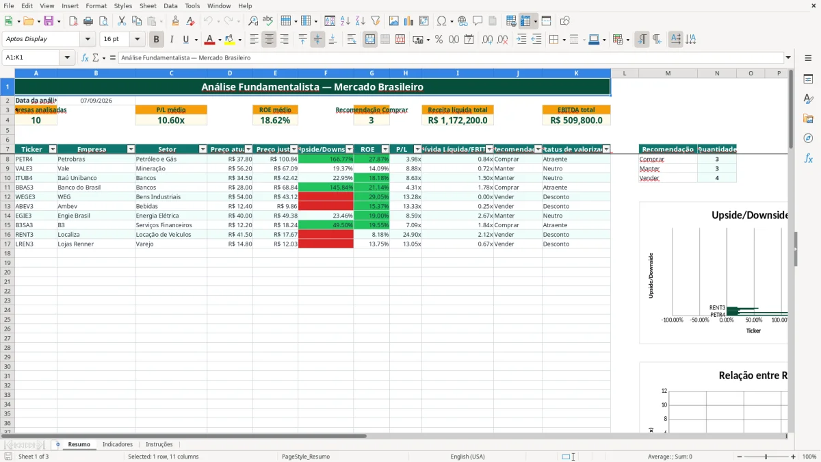The width and height of the screenshot is (821, 462).
Task: Open the Sheet menu
Action: 148,5
